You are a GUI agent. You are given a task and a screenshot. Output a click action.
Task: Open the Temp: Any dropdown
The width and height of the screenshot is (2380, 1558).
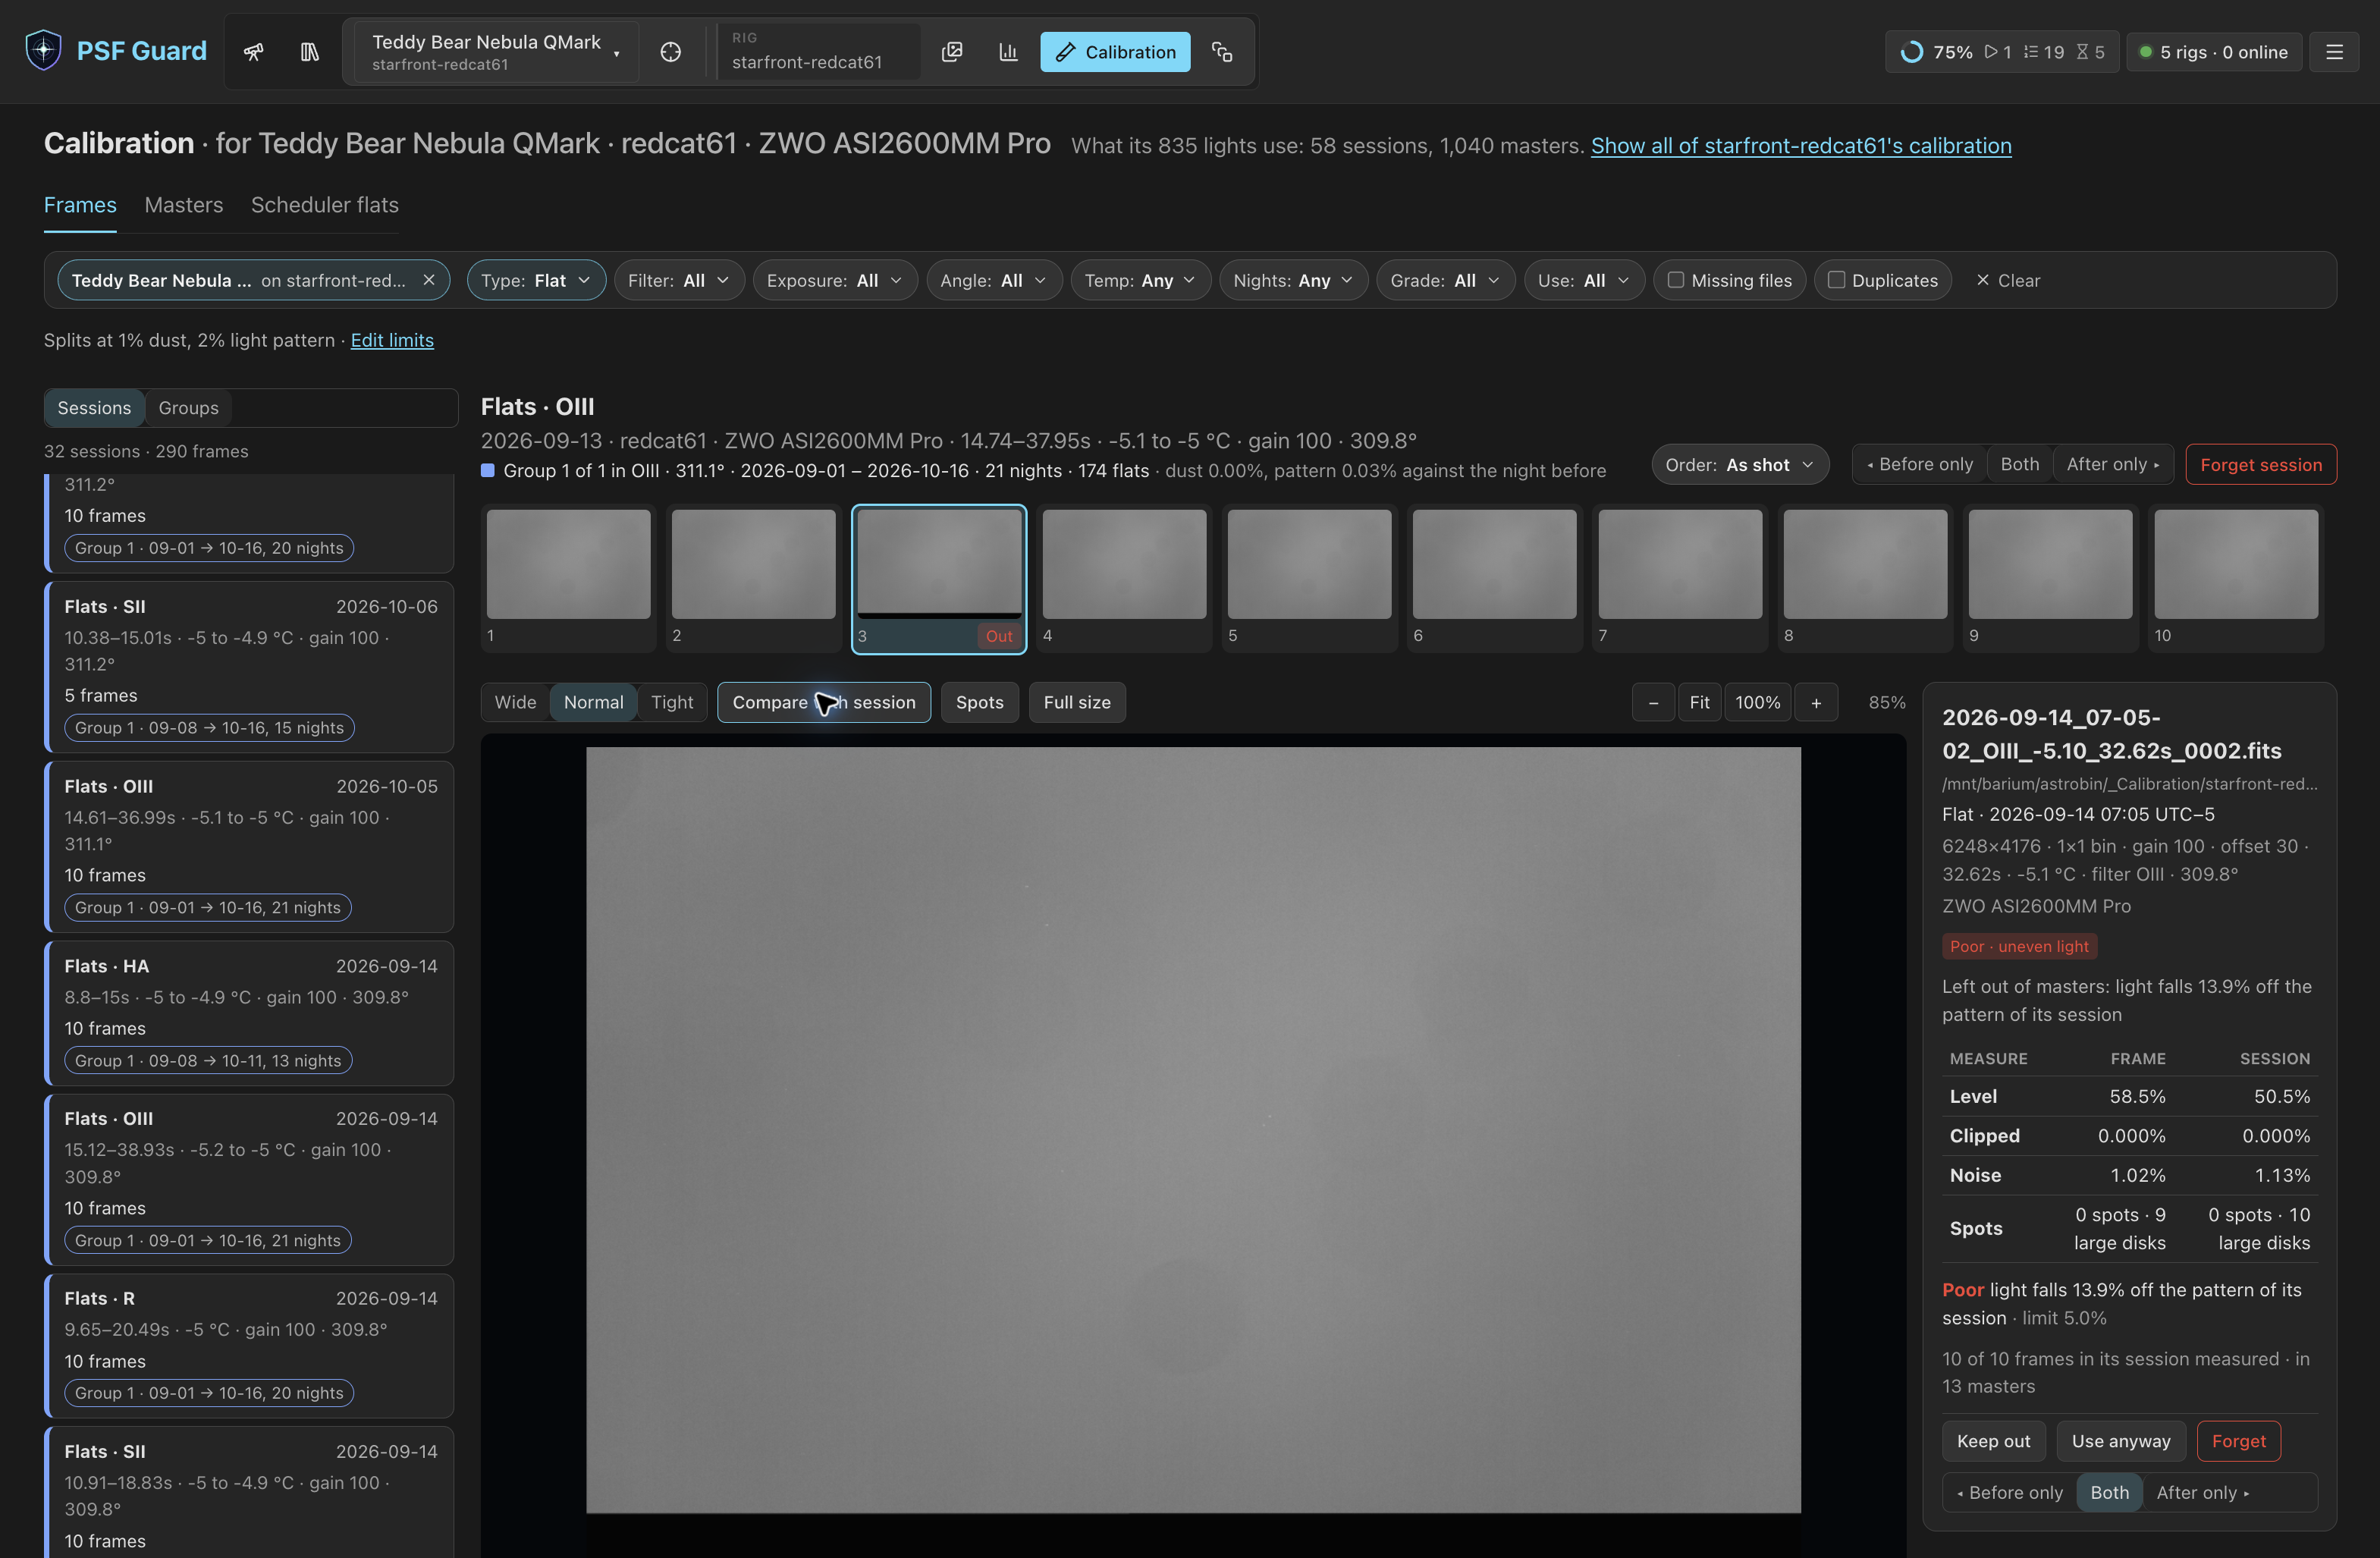pyautogui.click(x=1141, y=280)
